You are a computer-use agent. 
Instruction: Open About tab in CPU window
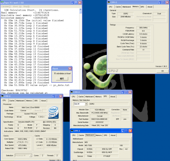[x=43, y=101]
